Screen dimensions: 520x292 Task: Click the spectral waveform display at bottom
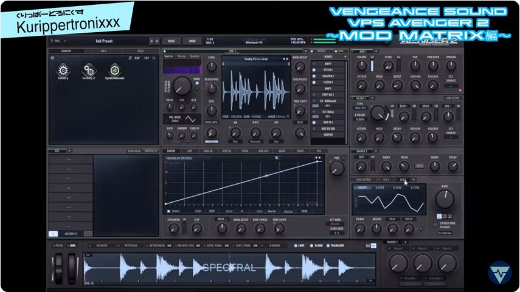coord(229,268)
